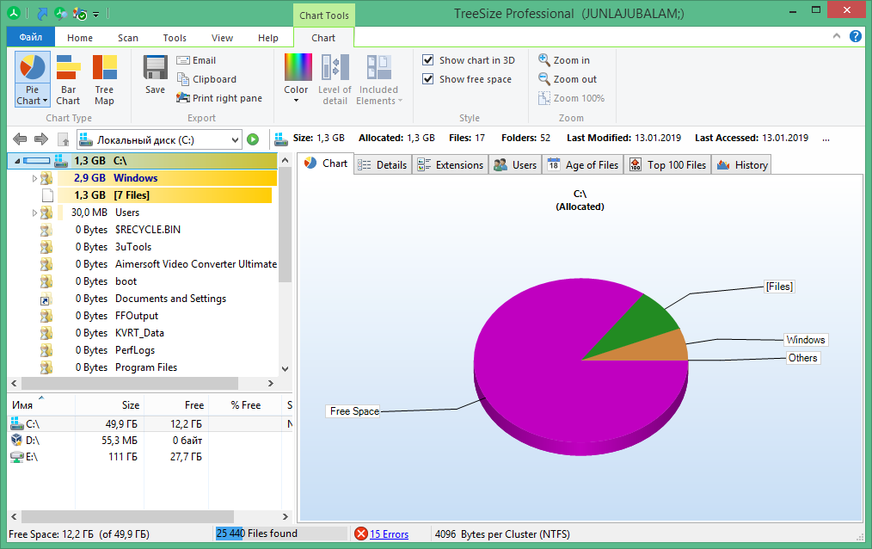This screenshot has width=872, height=549.
Task: Switch to Top 100 Files tab
Action: [668, 164]
